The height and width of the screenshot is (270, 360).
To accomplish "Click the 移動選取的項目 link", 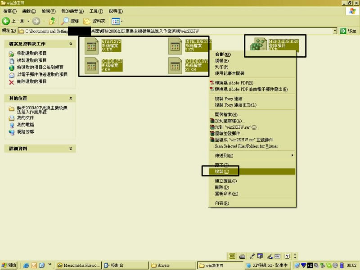I will click(31, 53).
